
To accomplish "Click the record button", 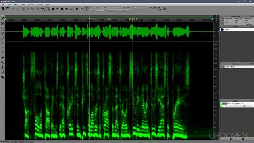I will (x=67, y=9).
